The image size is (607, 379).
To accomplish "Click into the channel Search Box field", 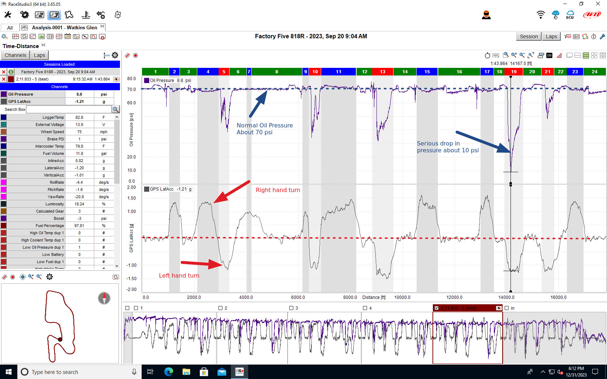I will 69,109.
